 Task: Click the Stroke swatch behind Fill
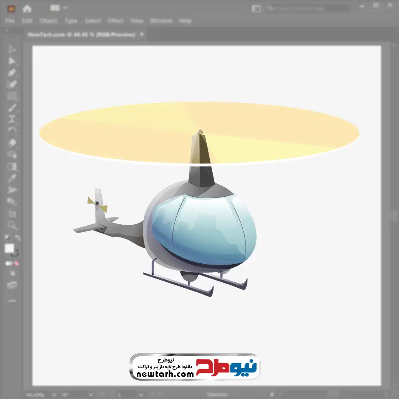tap(16, 253)
